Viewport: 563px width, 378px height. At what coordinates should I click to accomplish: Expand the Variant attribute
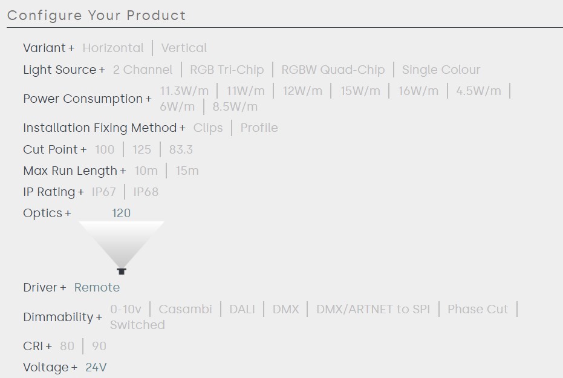pos(49,48)
